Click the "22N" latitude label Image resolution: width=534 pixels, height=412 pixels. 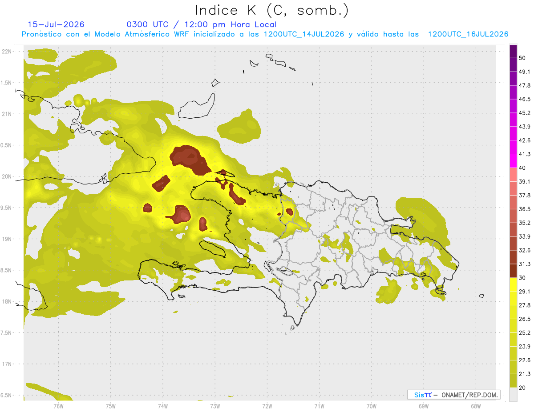(x=7, y=52)
